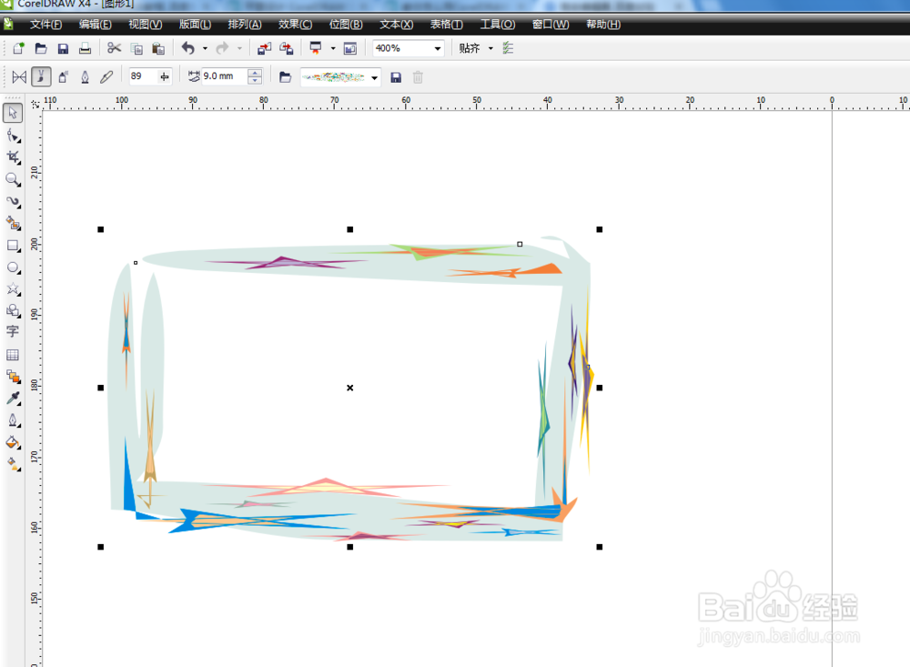Open an existing file

[x=41, y=48]
